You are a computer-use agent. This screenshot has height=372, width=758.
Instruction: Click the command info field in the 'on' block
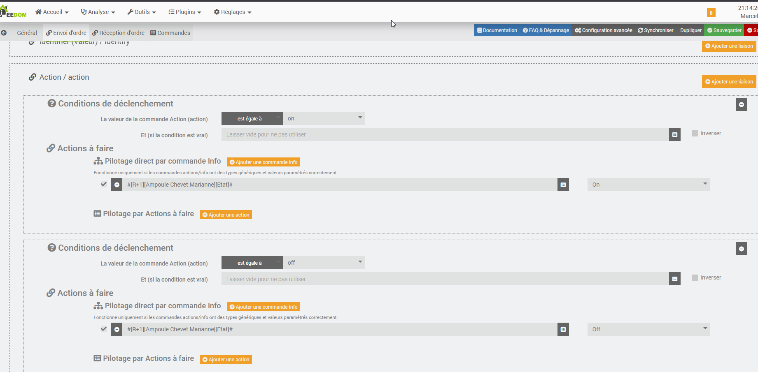(340, 185)
